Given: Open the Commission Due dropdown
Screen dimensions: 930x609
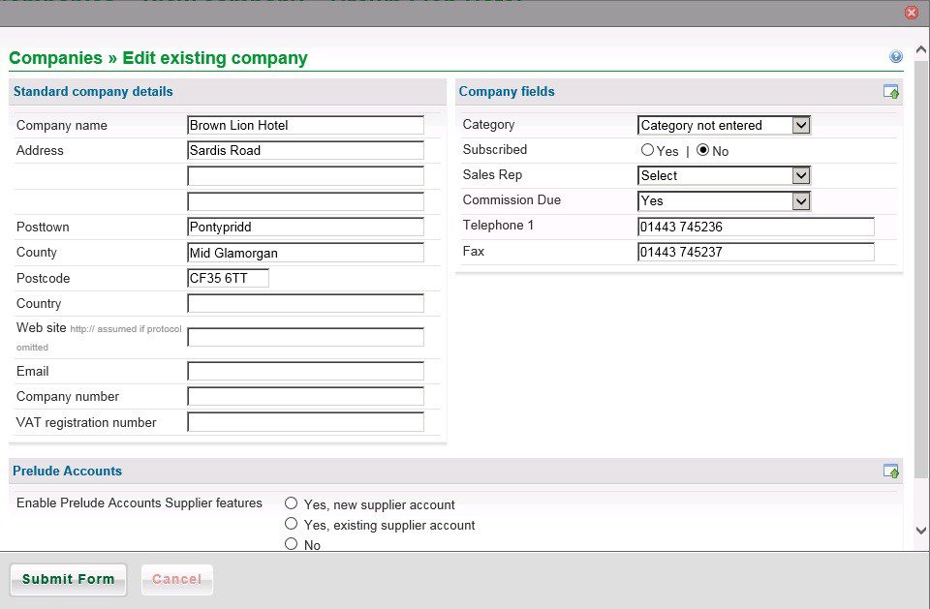Looking at the screenshot, I should coord(724,201).
